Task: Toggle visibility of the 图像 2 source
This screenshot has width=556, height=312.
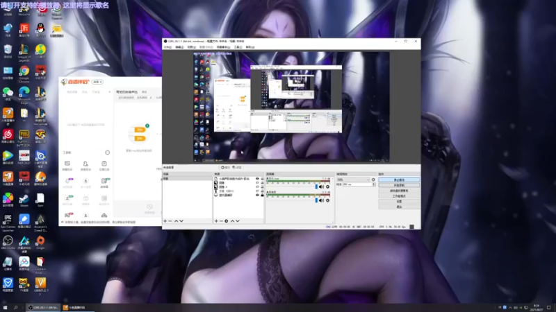Action: pyautogui.click(x=257, y=187)
